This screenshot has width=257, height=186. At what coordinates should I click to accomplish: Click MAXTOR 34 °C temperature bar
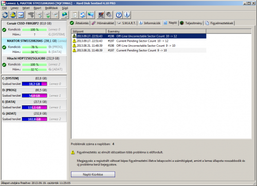coord(34,52)
